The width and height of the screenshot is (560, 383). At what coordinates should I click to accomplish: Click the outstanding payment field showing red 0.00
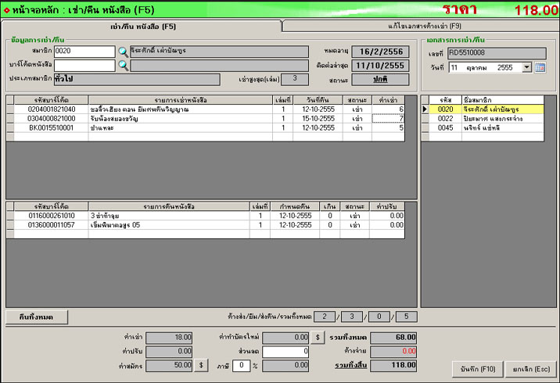coord(393,352)
